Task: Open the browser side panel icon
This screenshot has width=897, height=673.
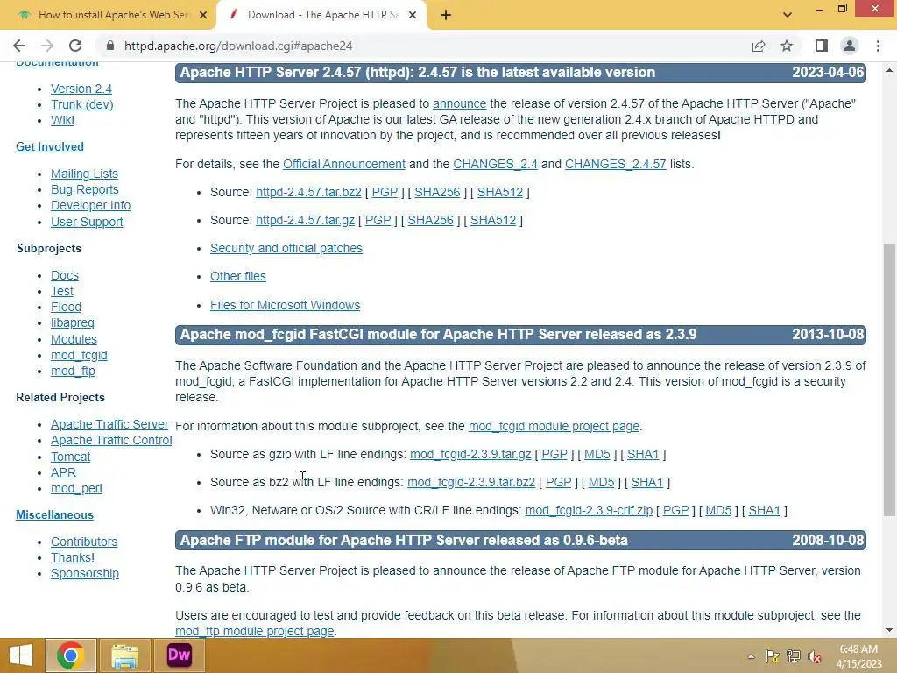Action: (x=822, y=46)
